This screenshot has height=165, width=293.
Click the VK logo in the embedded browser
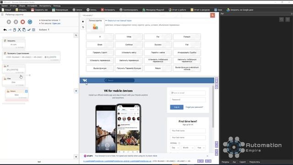(85, 80)
